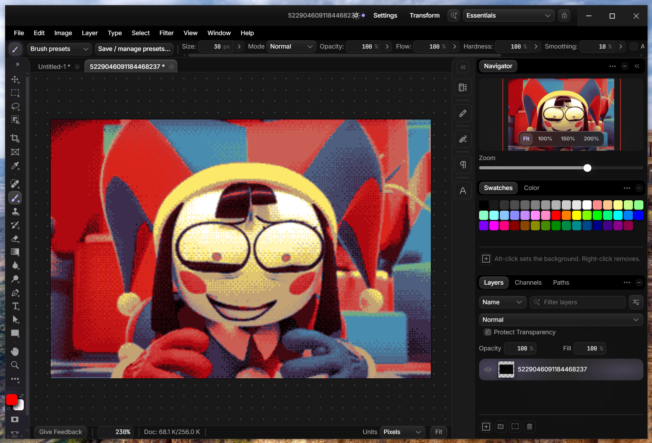Open Essentials workspace dropdown

pyautogui.click(x=508, y=15)
